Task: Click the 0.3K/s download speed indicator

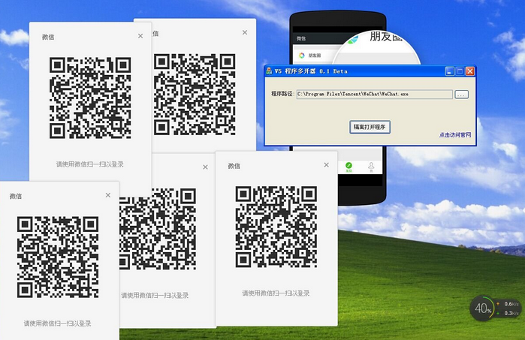Action: click(x=508, y=313)
